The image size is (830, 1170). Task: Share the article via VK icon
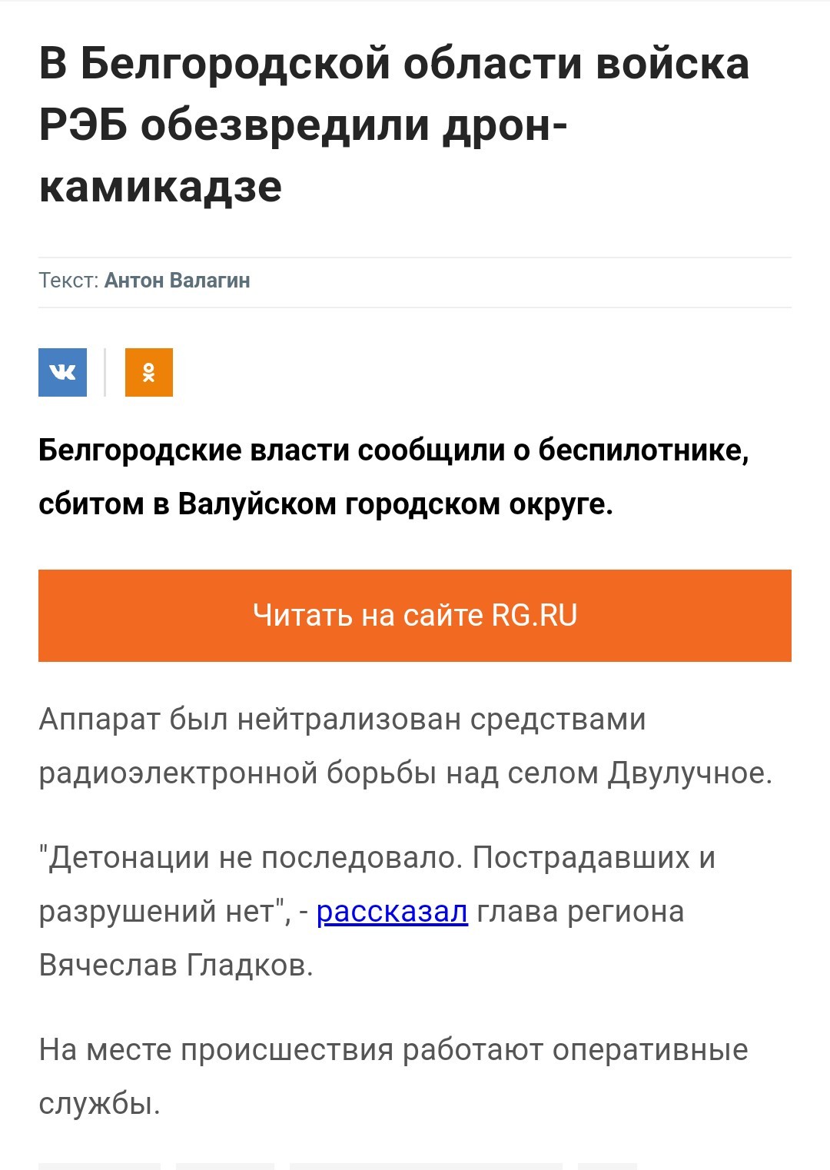pos(62,372)
